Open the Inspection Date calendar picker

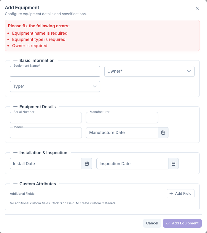click(173, 164)
